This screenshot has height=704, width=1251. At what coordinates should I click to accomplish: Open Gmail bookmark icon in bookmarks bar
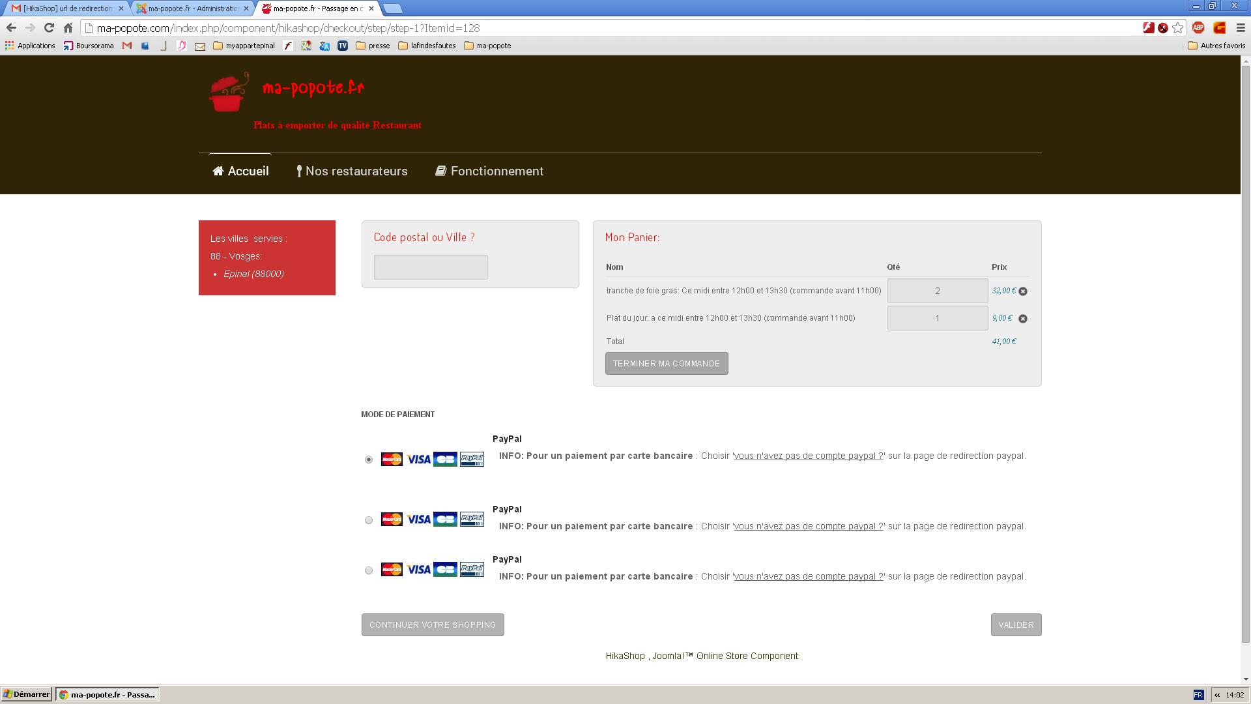pos(127,46)
